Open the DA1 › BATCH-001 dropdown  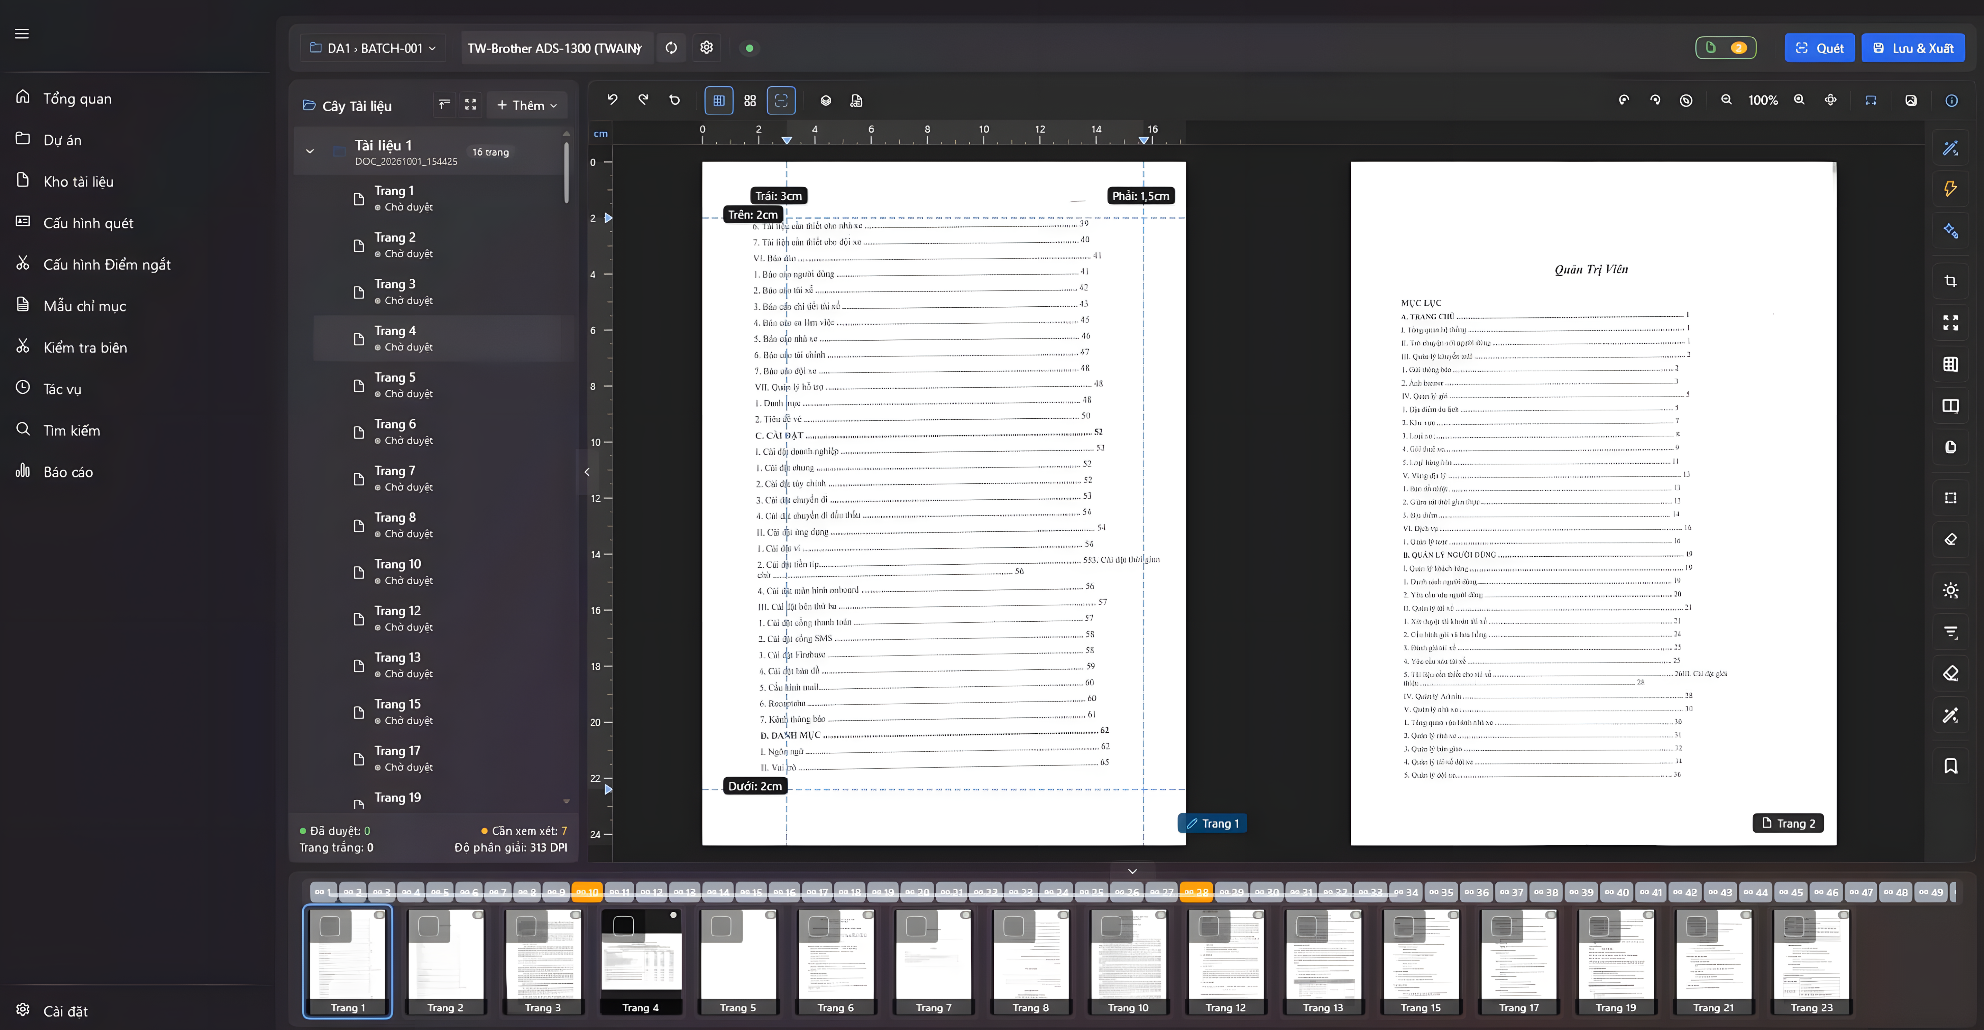[x=373, y=48]
